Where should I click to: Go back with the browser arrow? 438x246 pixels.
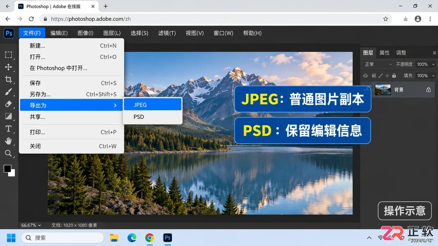pyautogui.click(x=8, y=19)
